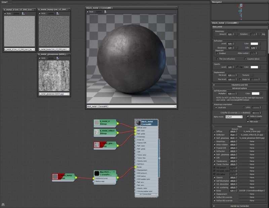Click the b_metal_reflect map slot button under Reflection
Viewport: 269px width, 208px height.
252,135
